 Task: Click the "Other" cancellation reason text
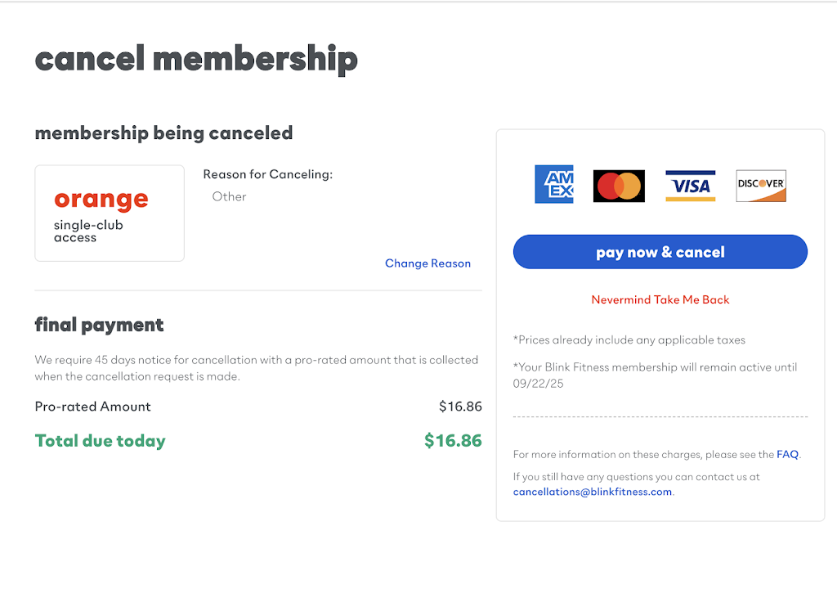(x=229, y=196)
